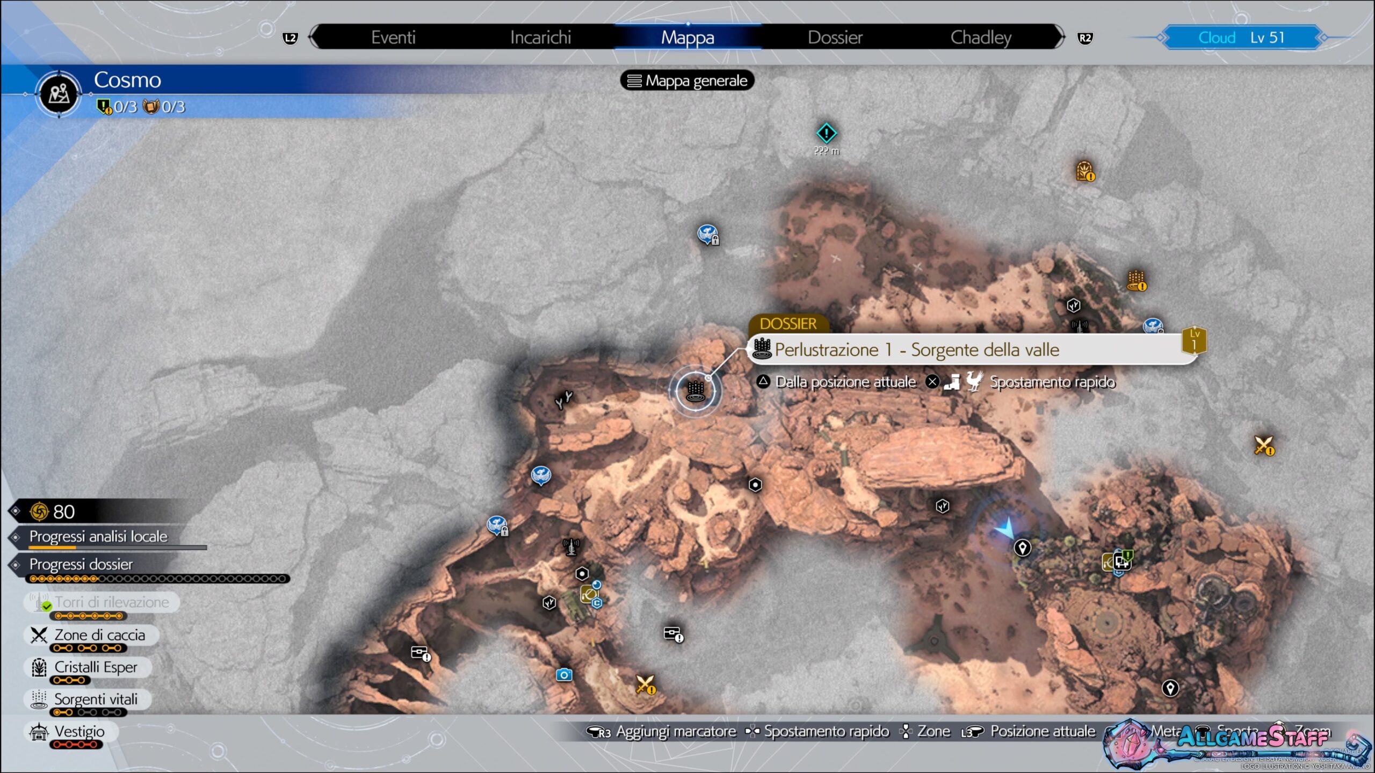Viewport: 1375px width, 773px height.
Task: Select the detection tower marker in the southwest
Action: [x=571, y=547]
